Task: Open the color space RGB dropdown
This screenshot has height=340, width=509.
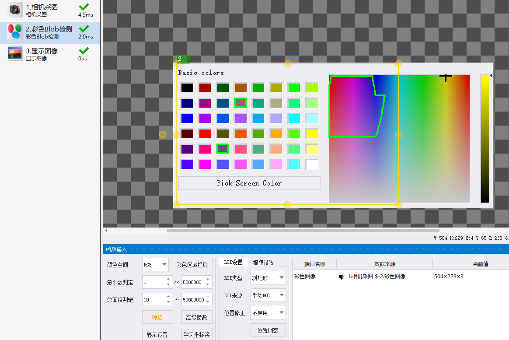Action: (155, 265)
